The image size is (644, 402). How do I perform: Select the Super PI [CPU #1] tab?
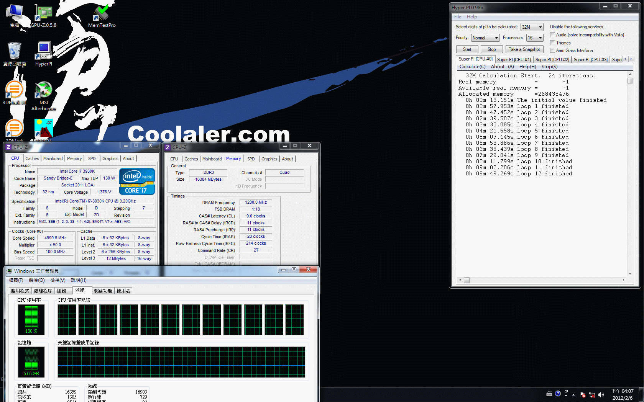click(514, 60)
